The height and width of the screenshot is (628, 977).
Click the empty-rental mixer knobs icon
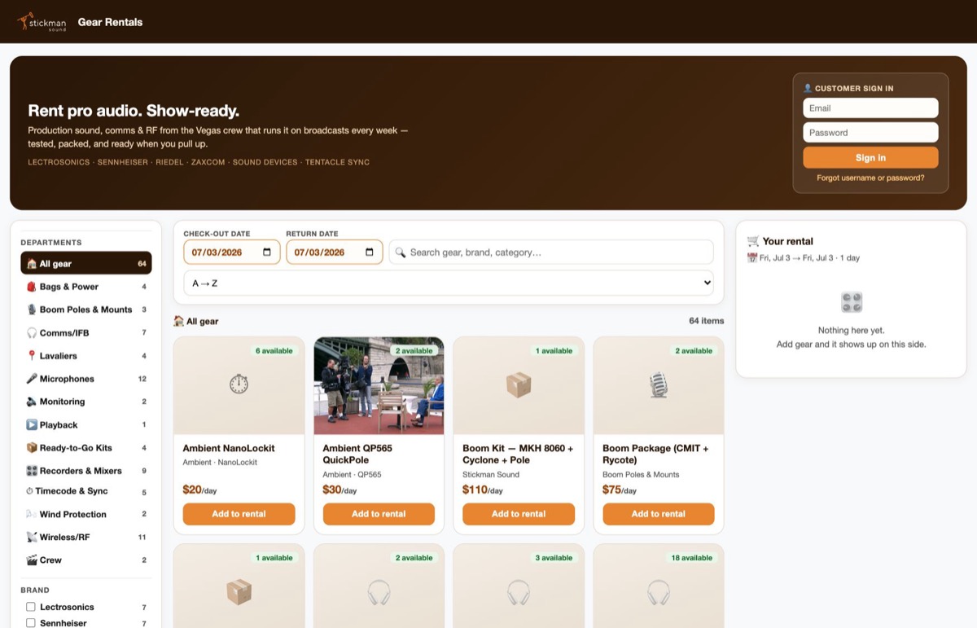tap(852, 302)
